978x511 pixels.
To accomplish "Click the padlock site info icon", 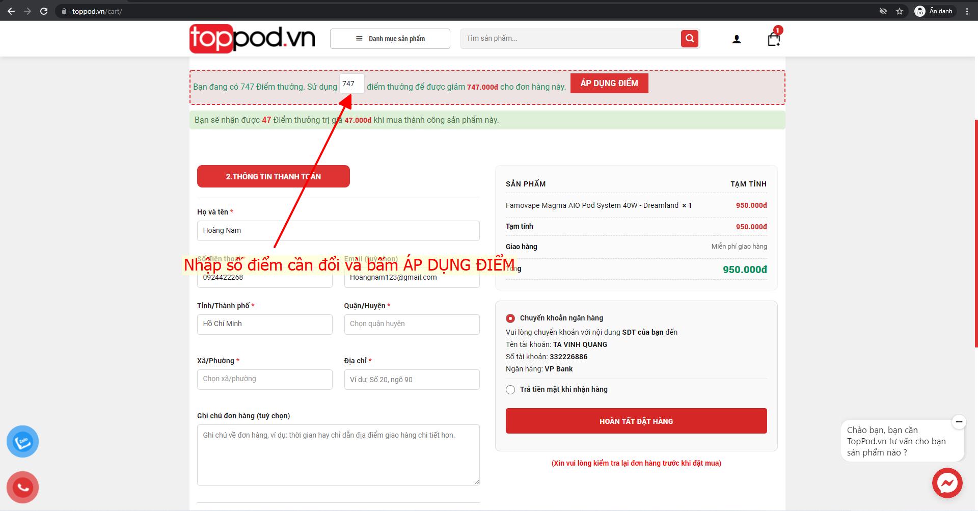I will (64, 11).
